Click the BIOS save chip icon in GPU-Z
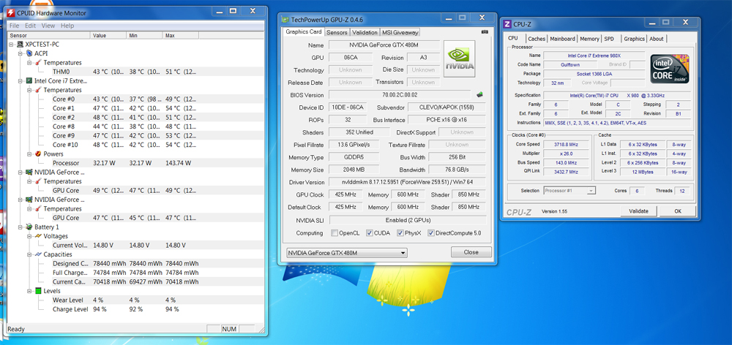Screen dimensions: 732x345 [480, 94]
